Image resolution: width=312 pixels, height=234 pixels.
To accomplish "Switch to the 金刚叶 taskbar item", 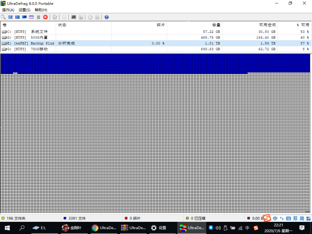I will click(73, 228).
